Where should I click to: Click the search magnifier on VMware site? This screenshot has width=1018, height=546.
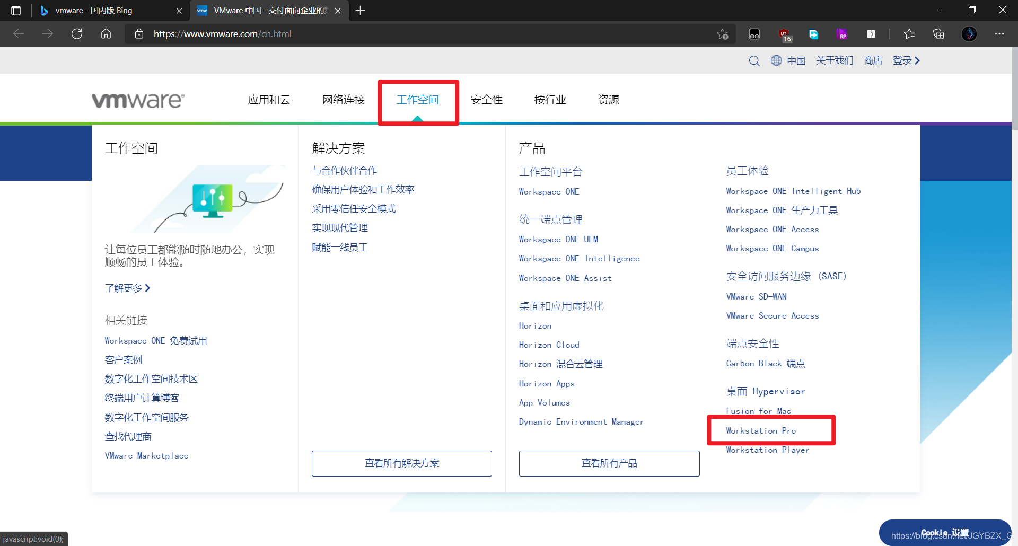(x=754, y=61)
